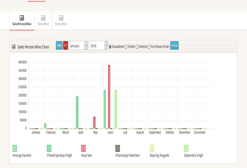Image resolution: width=247 pixels, height=168 pixels.
Task: Open the January month dropdown
Action: [x=78, y=46]
